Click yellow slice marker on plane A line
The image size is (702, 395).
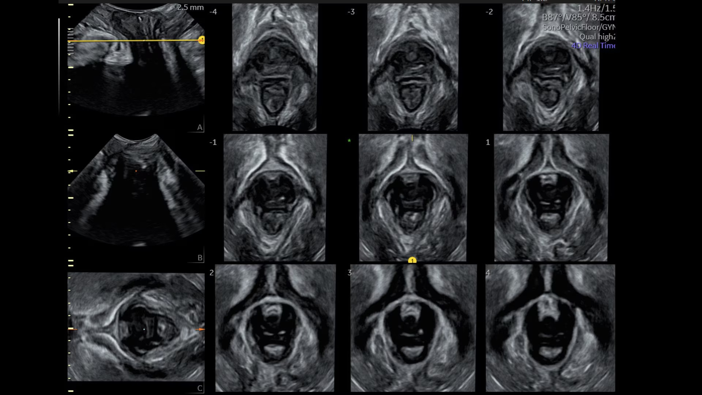point(201,40)
